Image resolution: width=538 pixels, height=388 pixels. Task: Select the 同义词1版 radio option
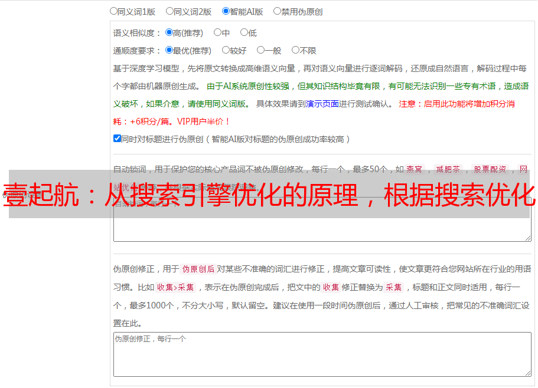tap(113, 11)
